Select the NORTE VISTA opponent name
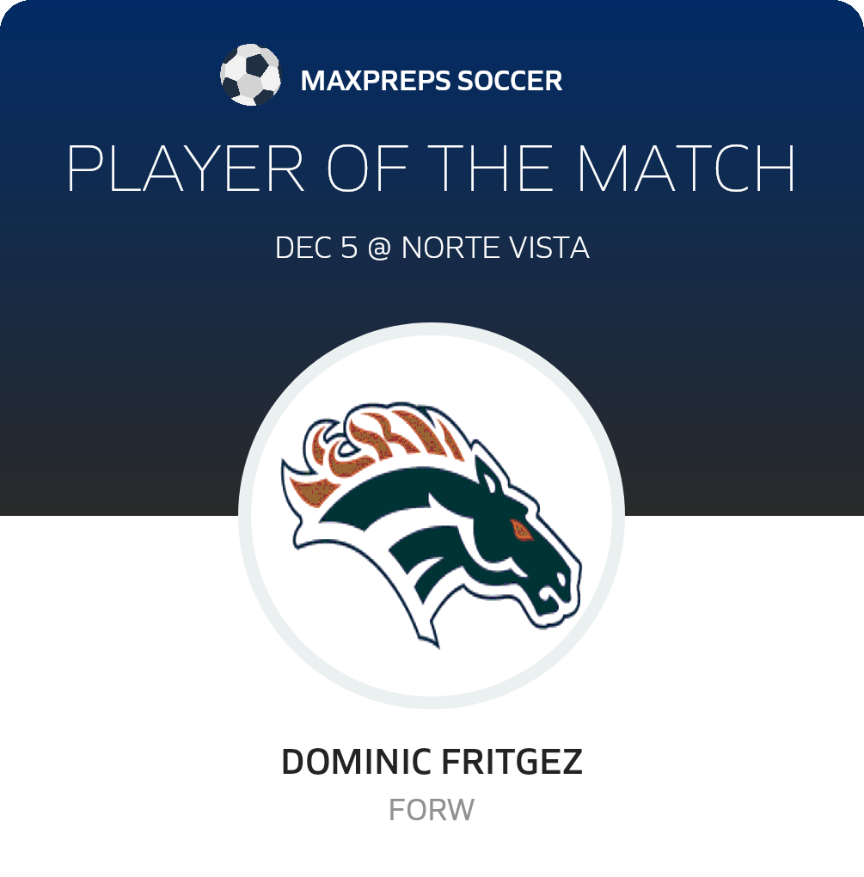 [x=495, y=248]
